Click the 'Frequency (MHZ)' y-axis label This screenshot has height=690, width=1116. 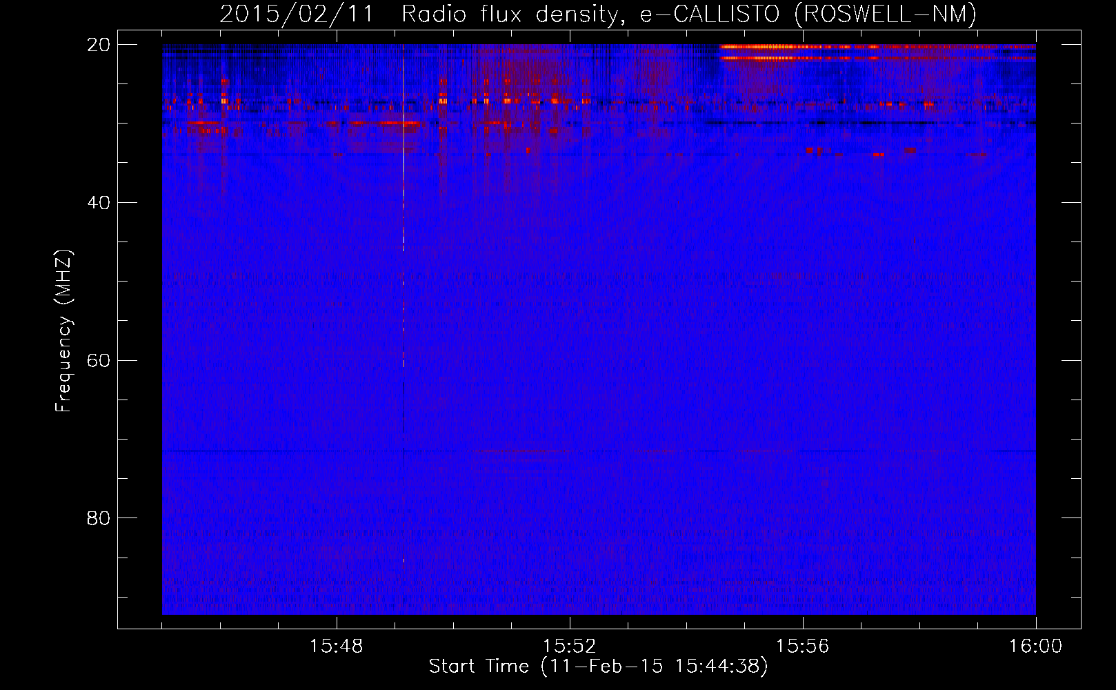[63, 331]
